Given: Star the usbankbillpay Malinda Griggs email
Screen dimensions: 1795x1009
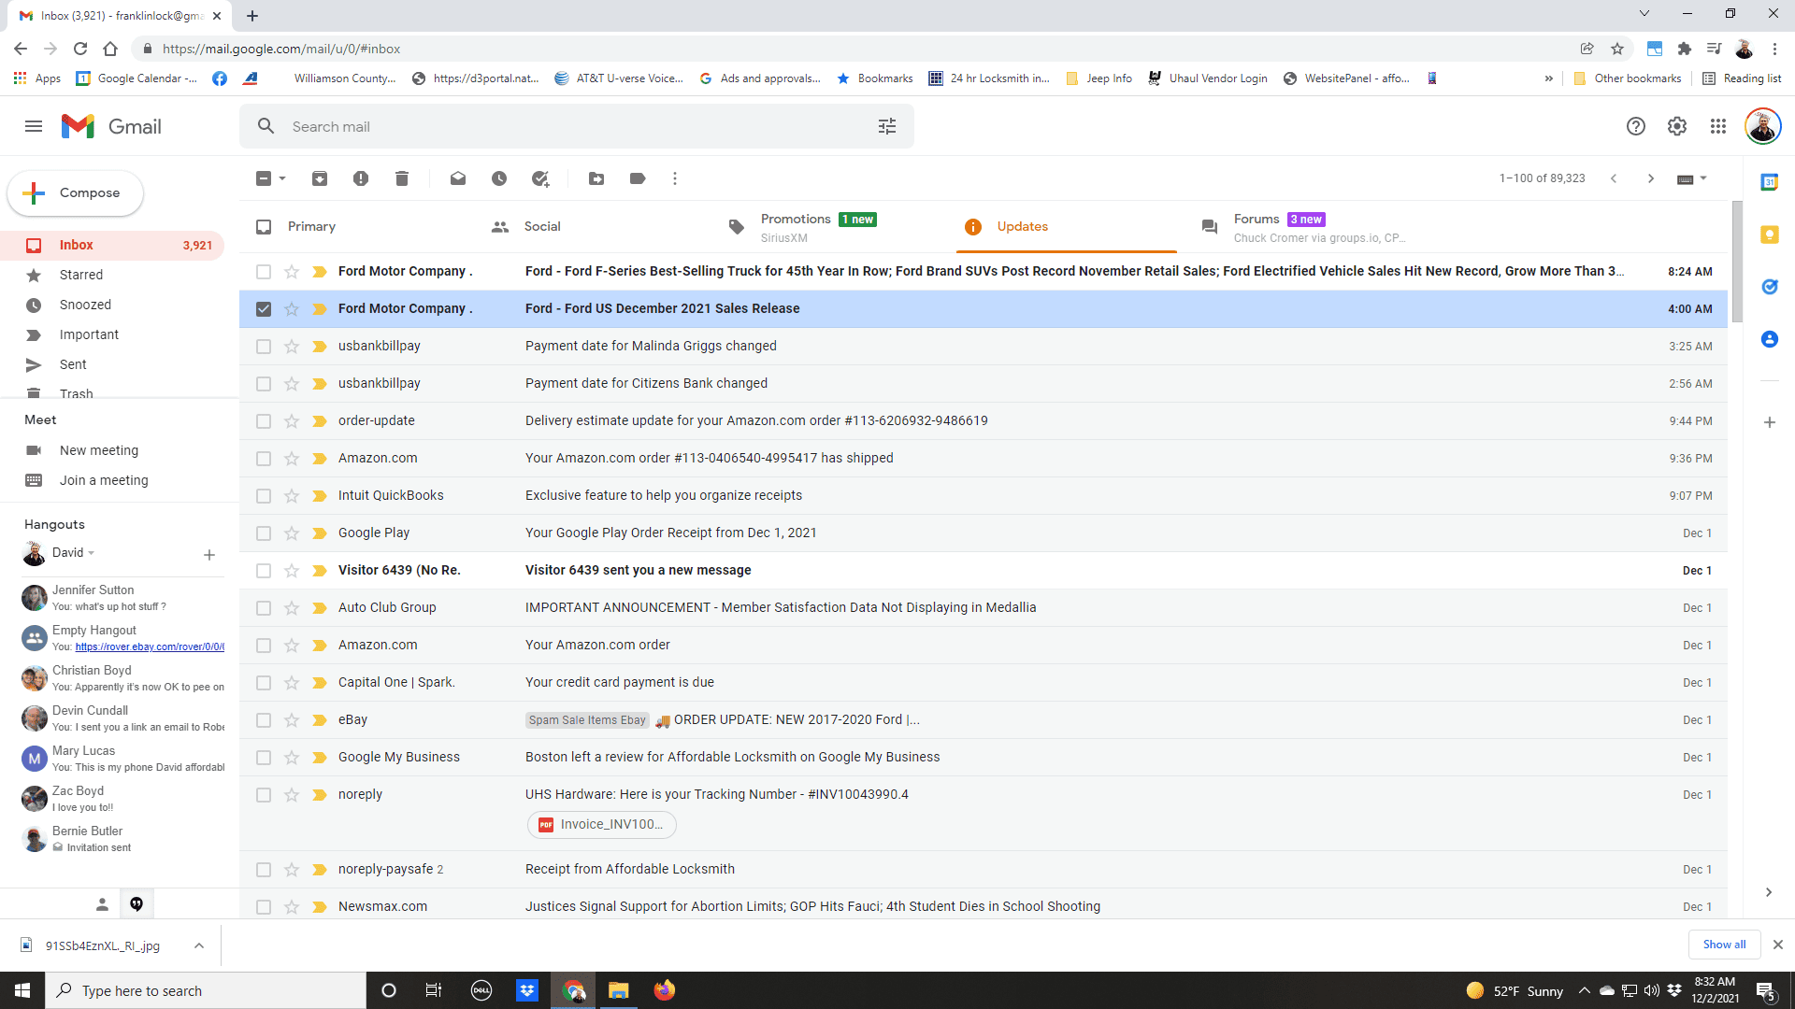Looking at the screenshot, I should pyautogui.click(x=292, y=347).
